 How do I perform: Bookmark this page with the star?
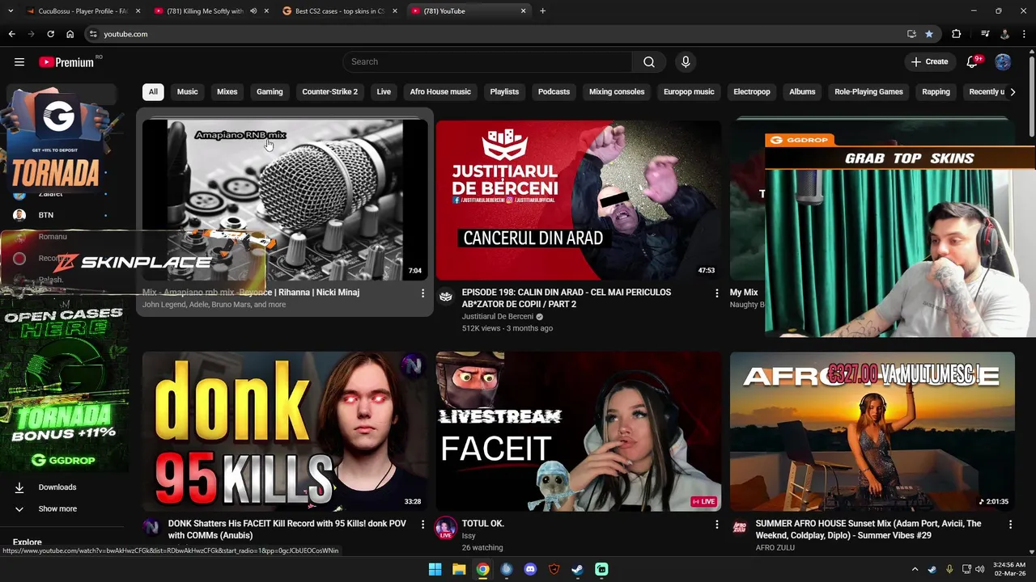[x=929, y=34]
